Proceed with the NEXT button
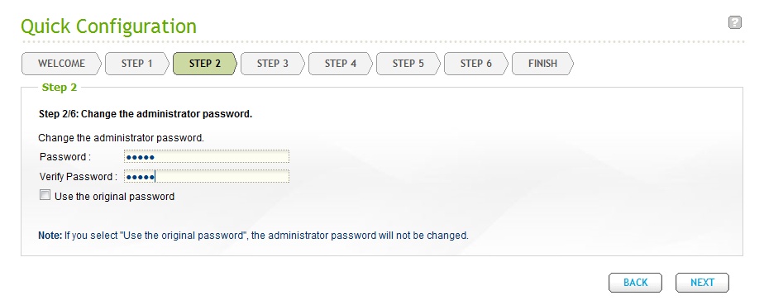 pos(702,283)
